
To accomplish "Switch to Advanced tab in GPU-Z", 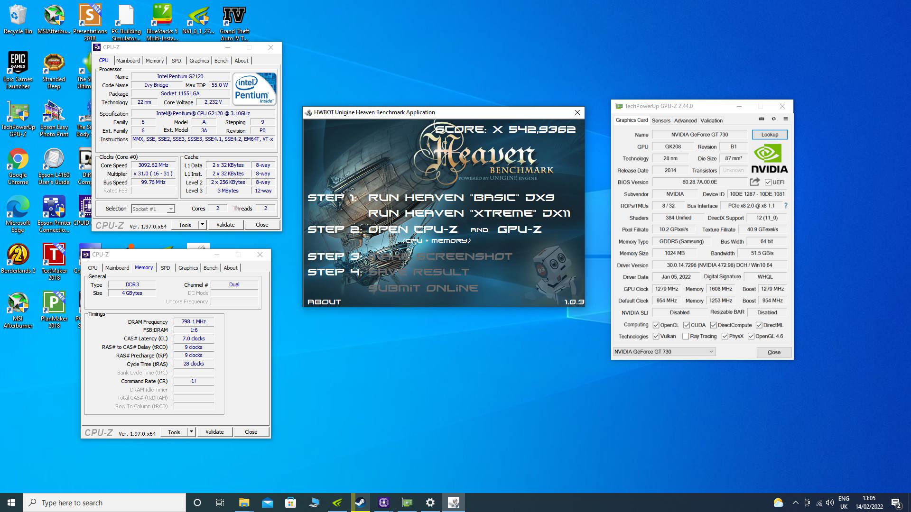I will (x=685, y=120).
